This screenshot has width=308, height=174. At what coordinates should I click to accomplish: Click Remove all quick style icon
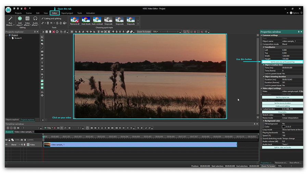coord(75,20)
